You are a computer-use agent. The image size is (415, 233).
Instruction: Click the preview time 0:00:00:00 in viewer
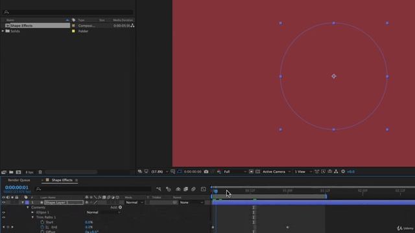(x=193, y=172)
